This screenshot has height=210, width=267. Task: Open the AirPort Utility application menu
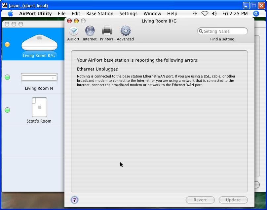click(x=35, y=14)
